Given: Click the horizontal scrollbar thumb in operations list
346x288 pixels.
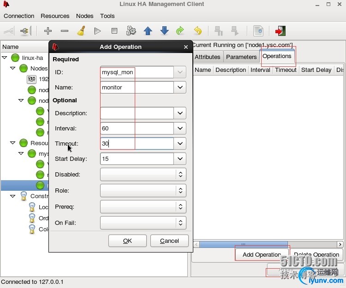Looking at the screenshot, I should 244,244.
